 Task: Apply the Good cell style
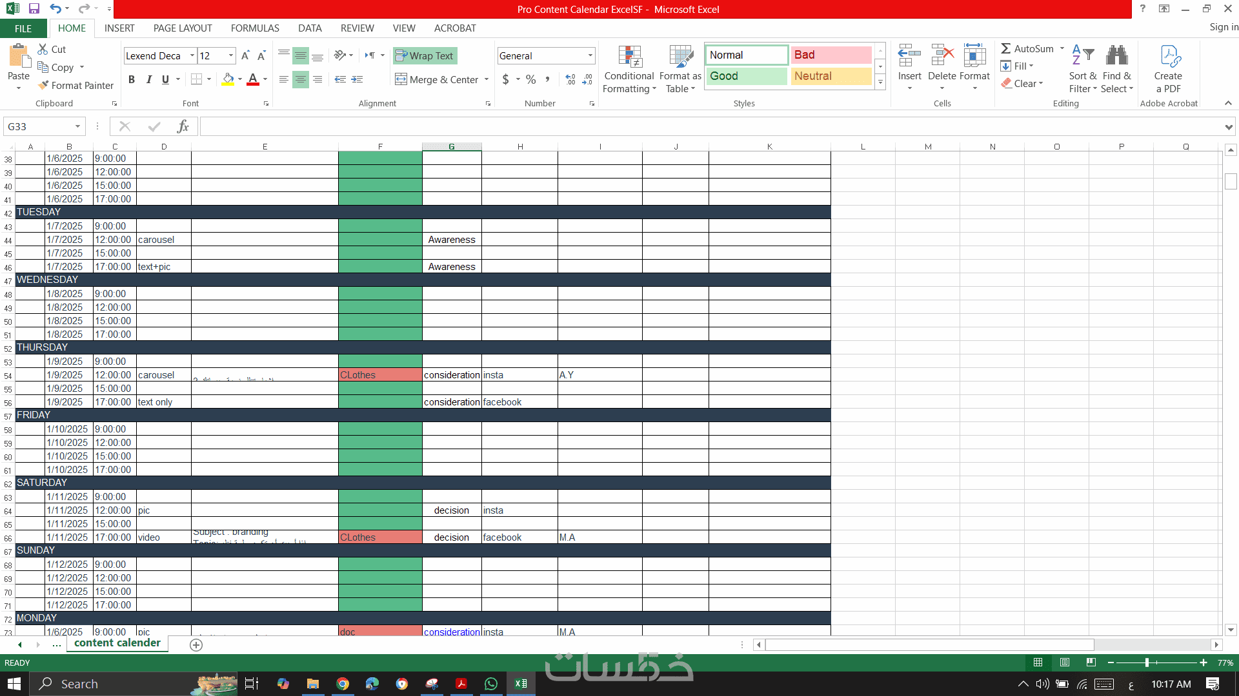(x=747, y=76)
